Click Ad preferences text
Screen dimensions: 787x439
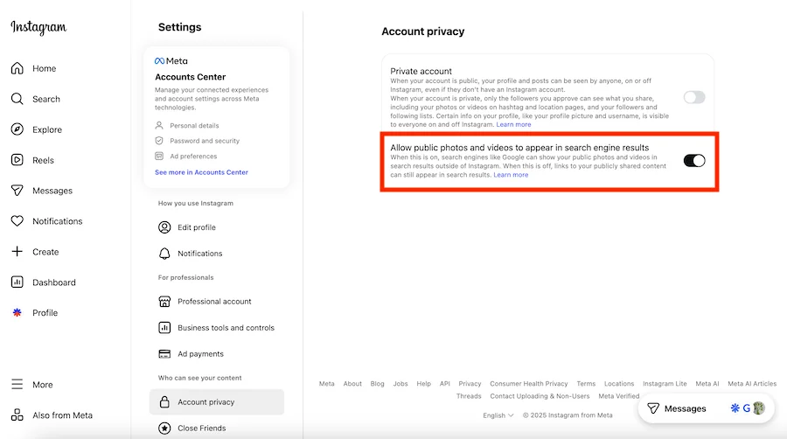[193, 156]
